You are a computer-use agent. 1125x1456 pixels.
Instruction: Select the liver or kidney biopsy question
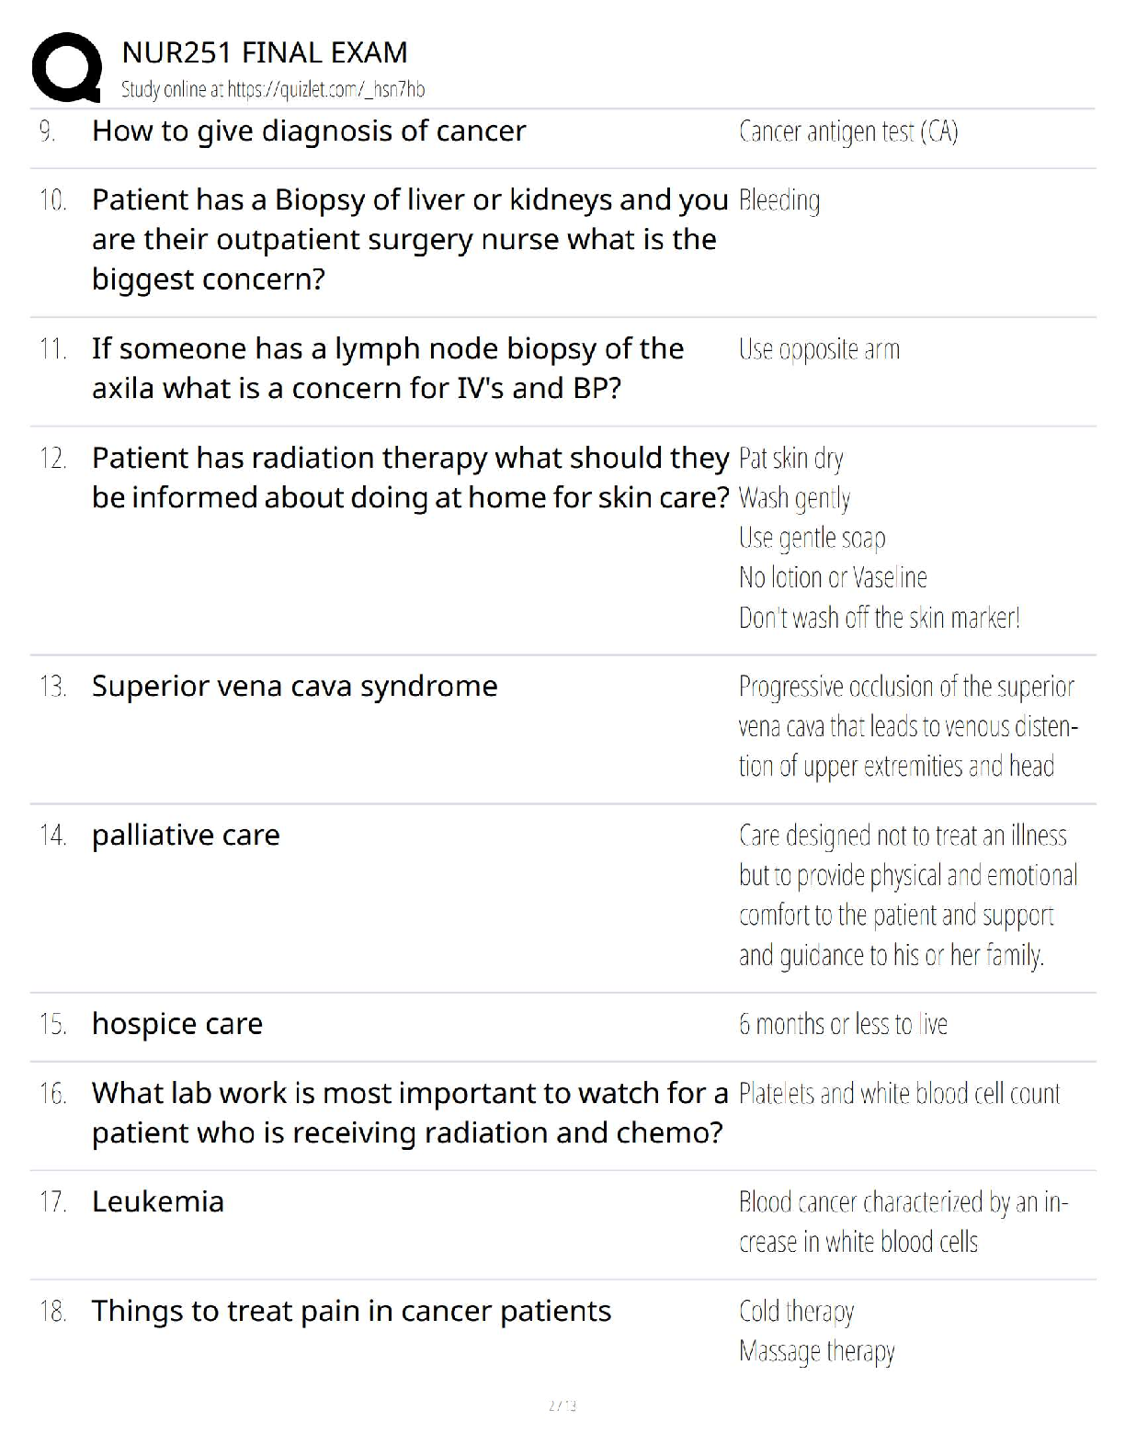click(x=409, y=239)
